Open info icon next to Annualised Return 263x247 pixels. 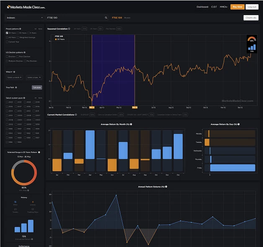(32, 239)
